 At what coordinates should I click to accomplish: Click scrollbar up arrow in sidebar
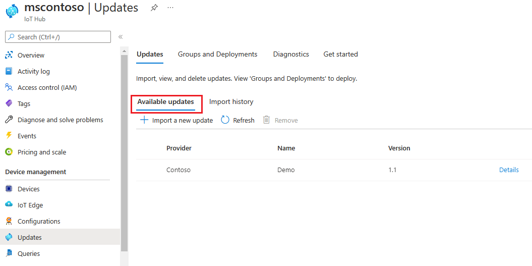(x=124, y=51)
